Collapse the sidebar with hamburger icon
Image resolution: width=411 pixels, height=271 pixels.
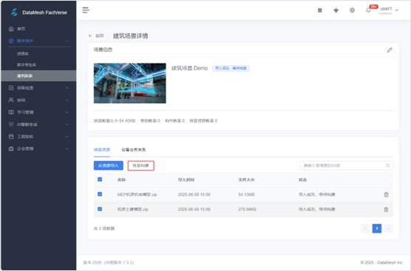click(x=86, y=10)
